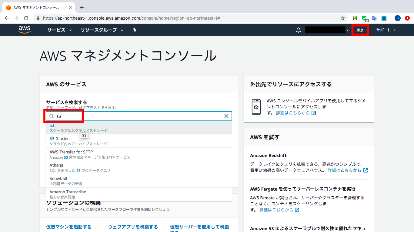Select the Athena search result
The height and width of the screenshot is (232, 414).
pos(139,168)
